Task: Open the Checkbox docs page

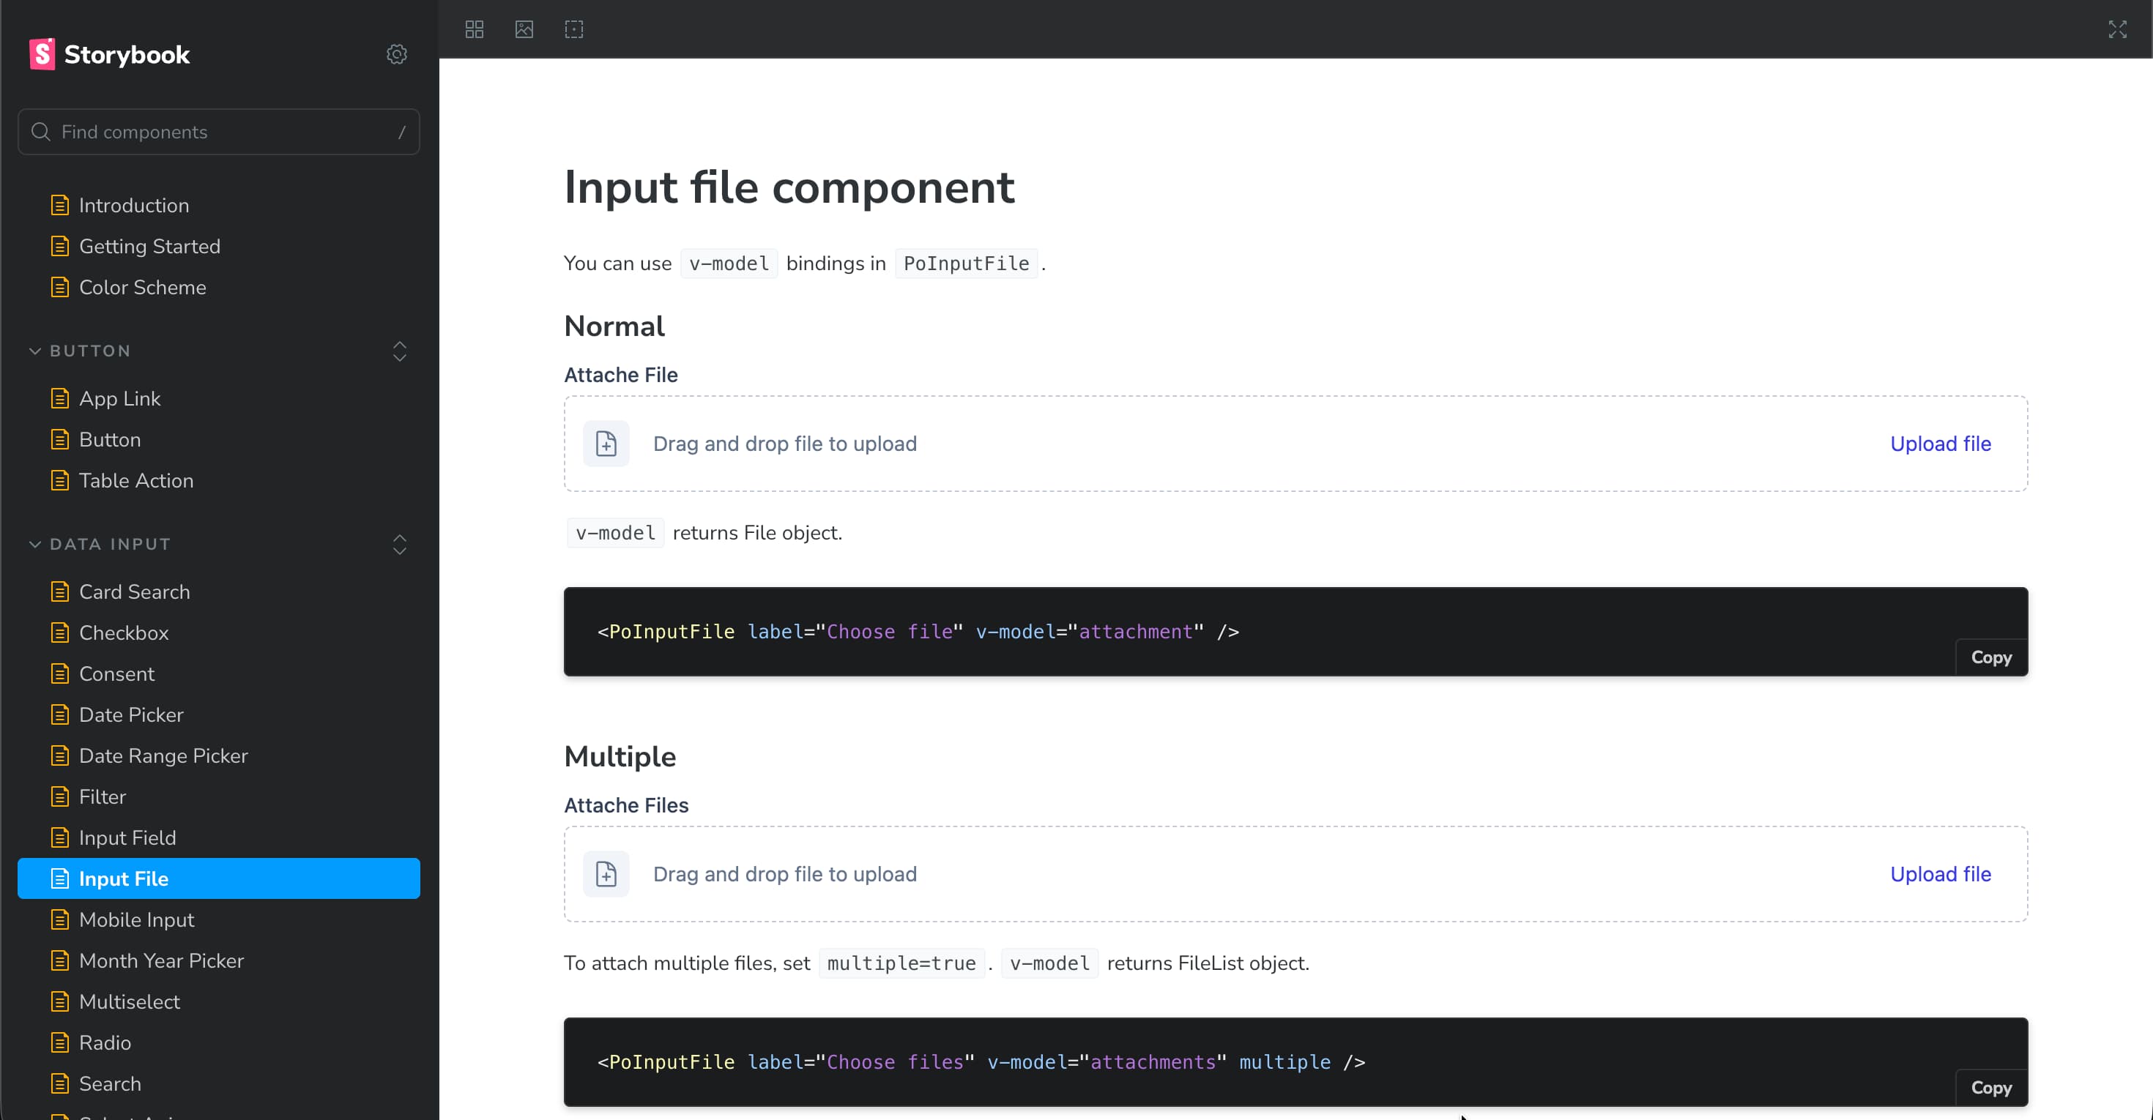Action: pos(124,632)
